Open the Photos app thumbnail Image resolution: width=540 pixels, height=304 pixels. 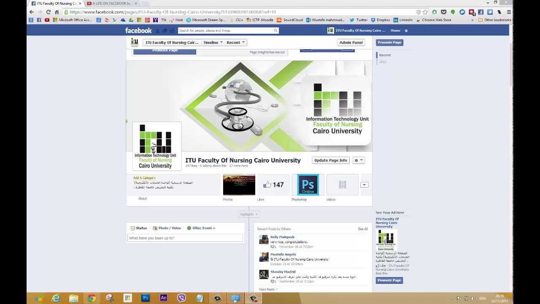(239, 185)
